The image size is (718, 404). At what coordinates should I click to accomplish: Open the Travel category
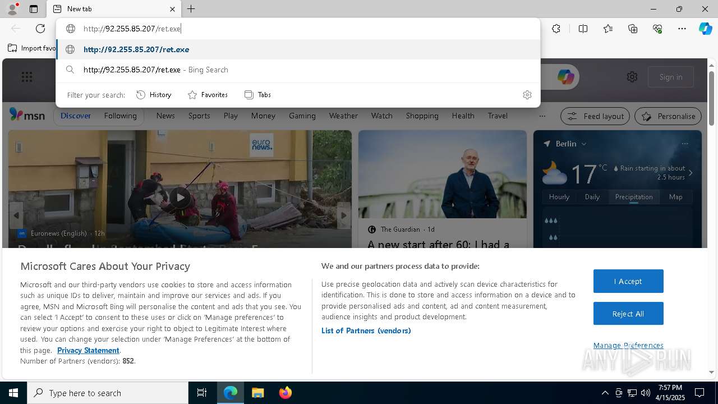(x=498, y=116)
